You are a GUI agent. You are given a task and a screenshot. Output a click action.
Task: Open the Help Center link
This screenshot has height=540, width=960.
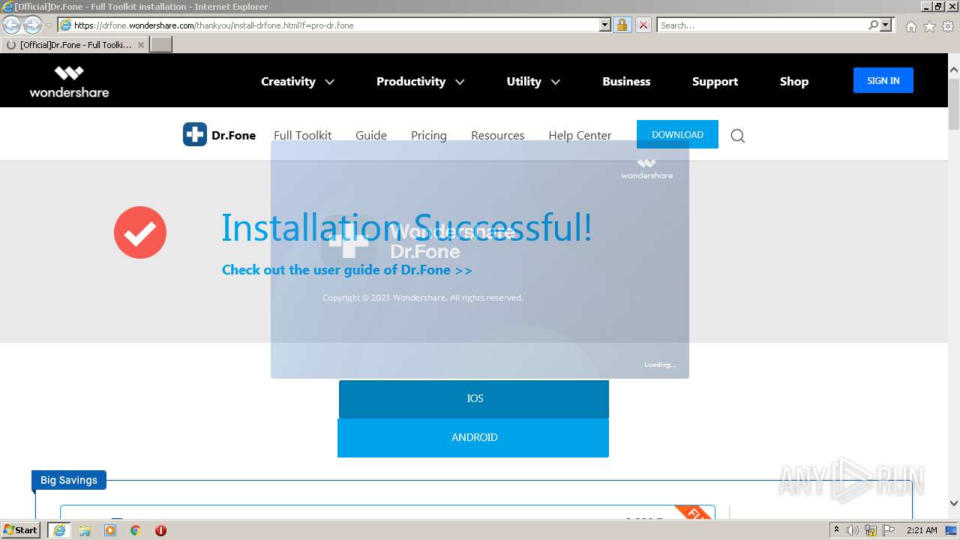point(580,136)
